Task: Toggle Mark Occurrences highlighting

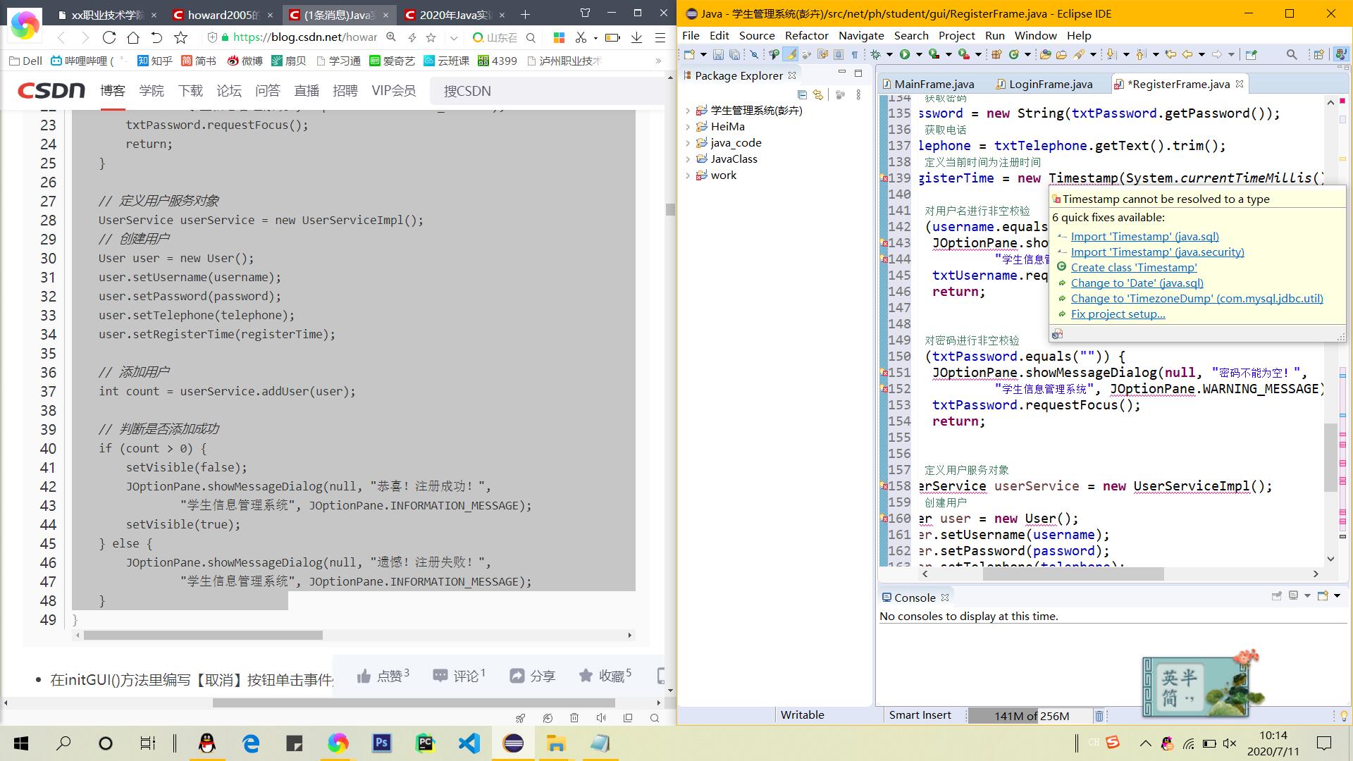Action: [791, 54]
